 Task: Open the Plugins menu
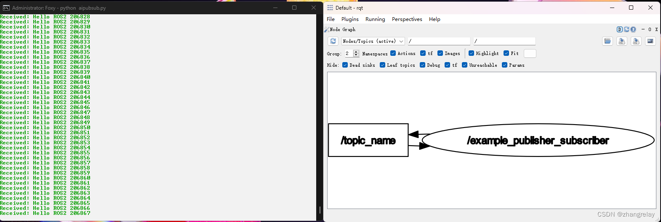pyautogui.click(x=350, y=19)
